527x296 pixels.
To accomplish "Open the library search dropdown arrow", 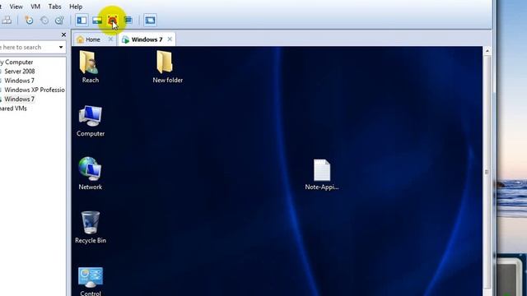I will [61, 48].
